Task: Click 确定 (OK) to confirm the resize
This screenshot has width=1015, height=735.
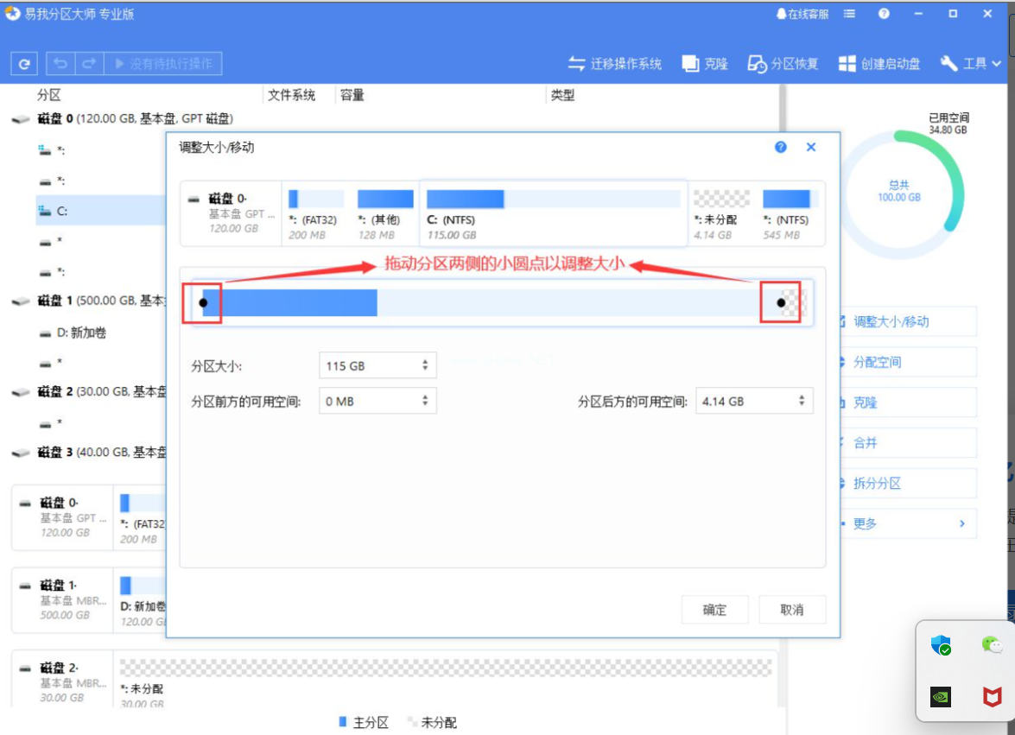Action: pyautogui.click(x=714, y=610)
